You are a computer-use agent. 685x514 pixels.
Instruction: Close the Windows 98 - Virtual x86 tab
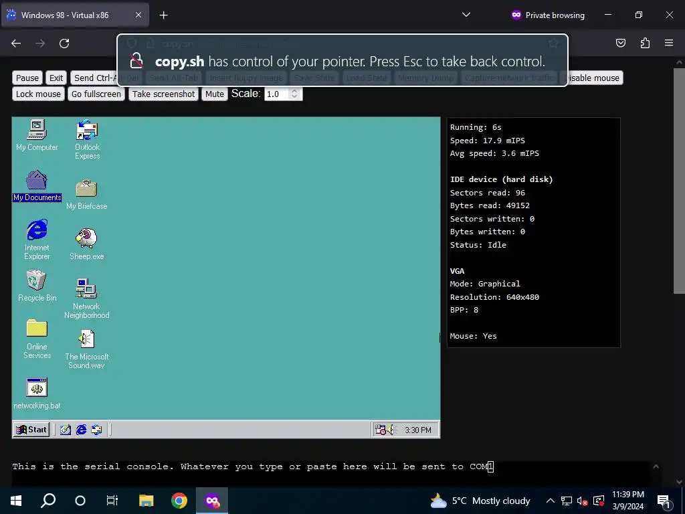pyautogui.click(x=138, y=15)
